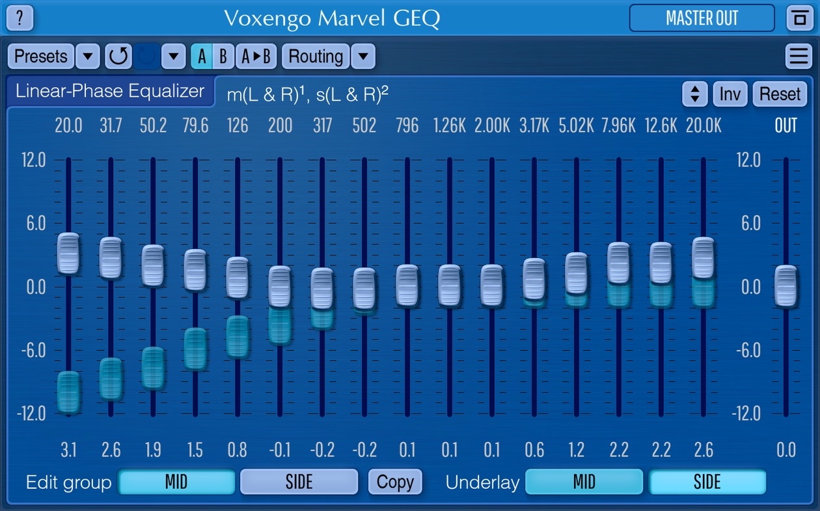
Task: Click the undo arrow icon
Action: click(x=118, y=57)
